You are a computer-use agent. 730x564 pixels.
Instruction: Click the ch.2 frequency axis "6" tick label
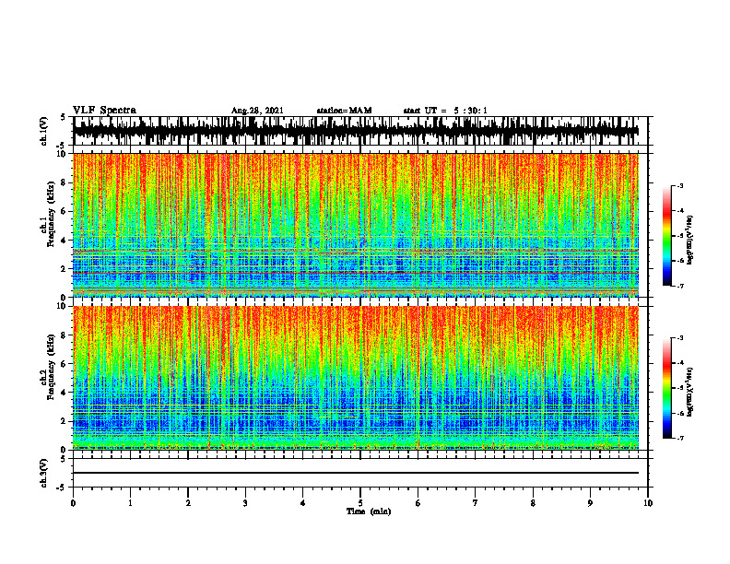65,363
